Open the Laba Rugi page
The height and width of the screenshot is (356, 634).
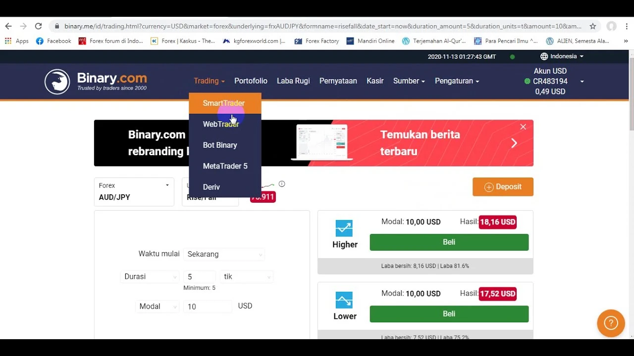[x=293, y=81]
